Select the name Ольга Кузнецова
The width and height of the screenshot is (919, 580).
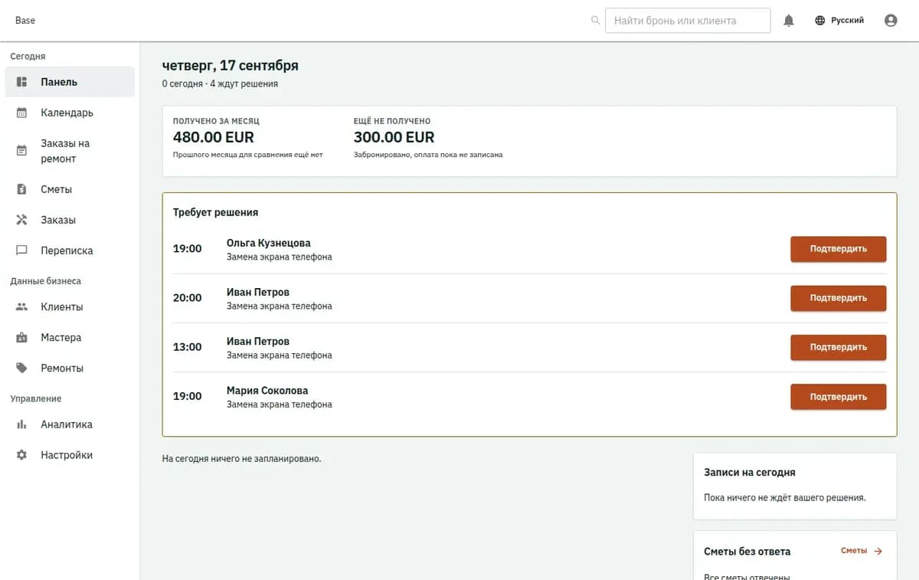tap(269, 243)
